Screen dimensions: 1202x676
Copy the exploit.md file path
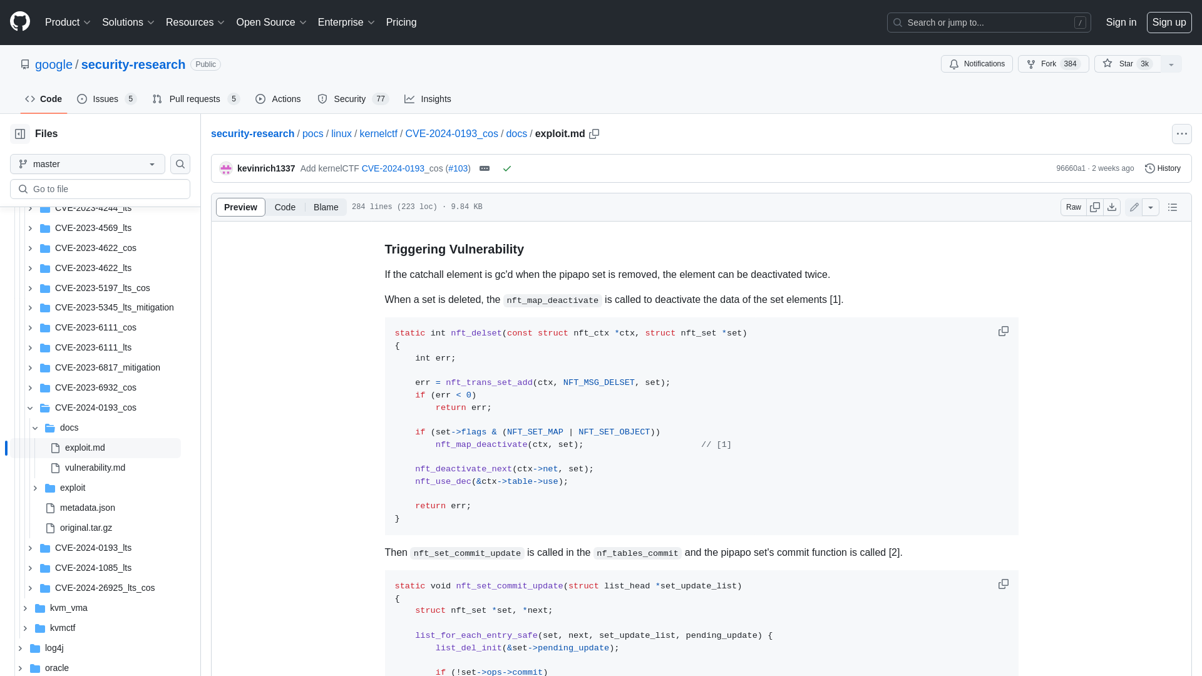594,134
